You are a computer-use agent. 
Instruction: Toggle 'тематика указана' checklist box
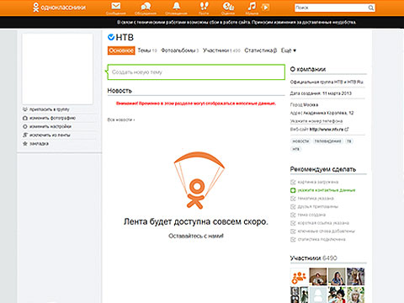click(293, 199)
